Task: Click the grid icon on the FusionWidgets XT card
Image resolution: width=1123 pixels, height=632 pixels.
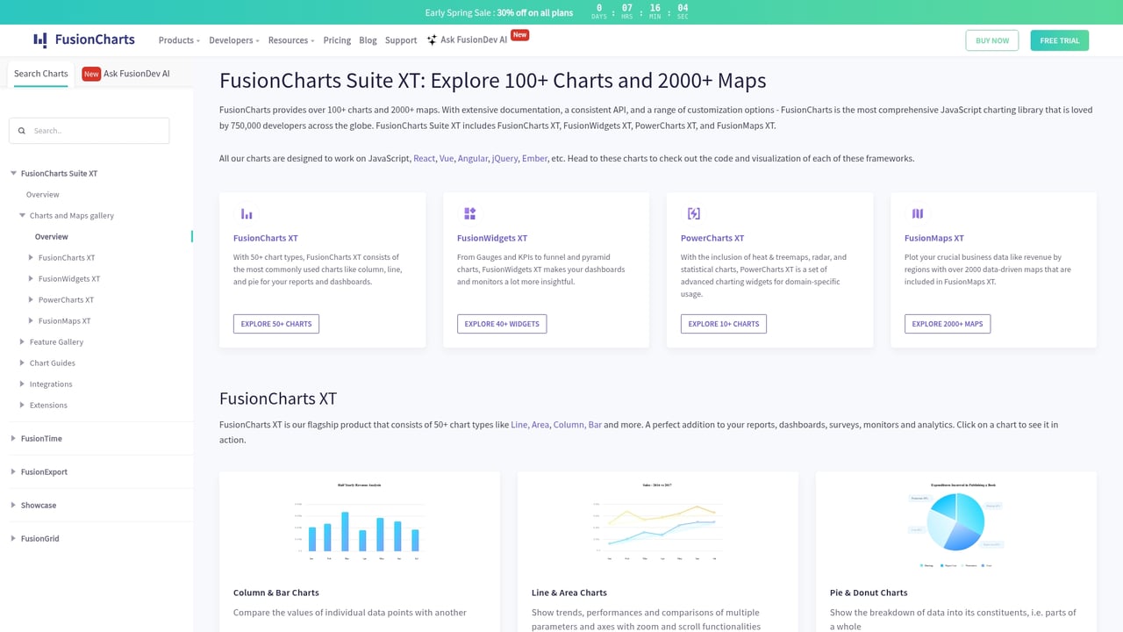Action: tap(469, 212)
